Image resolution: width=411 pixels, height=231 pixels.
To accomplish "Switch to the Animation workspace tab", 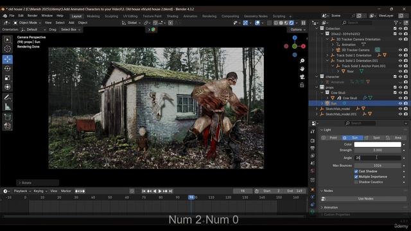I will tap(190, 16).
